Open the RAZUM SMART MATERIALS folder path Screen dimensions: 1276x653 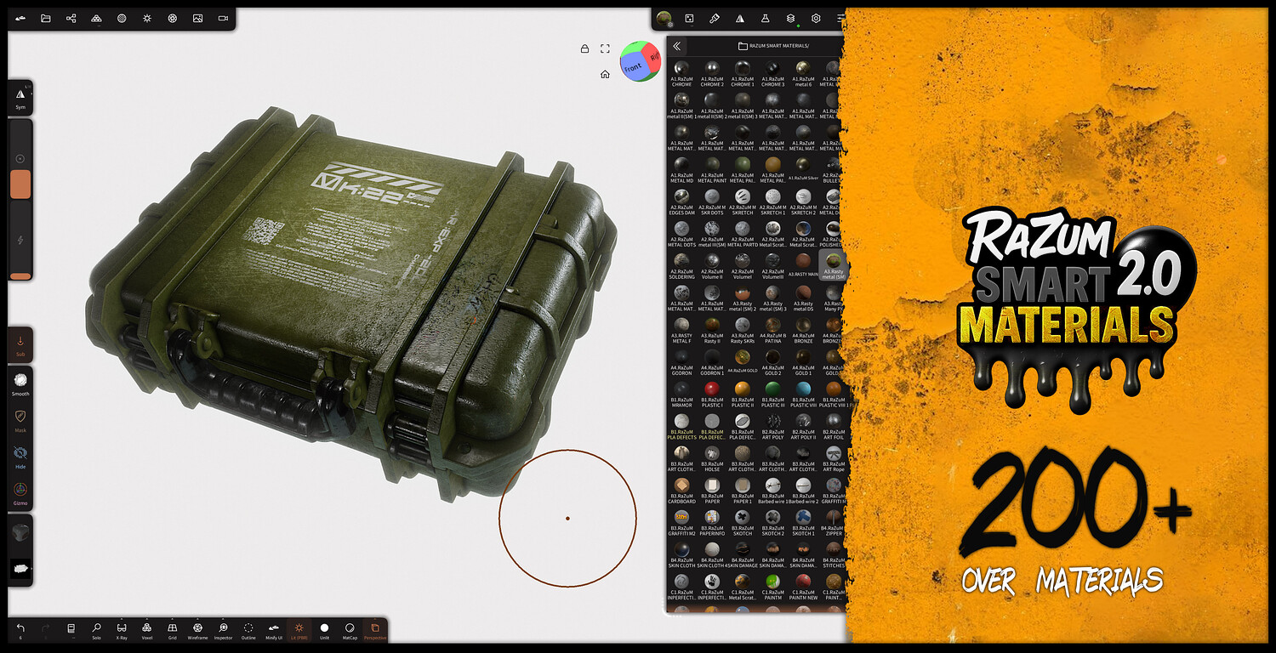773,46
